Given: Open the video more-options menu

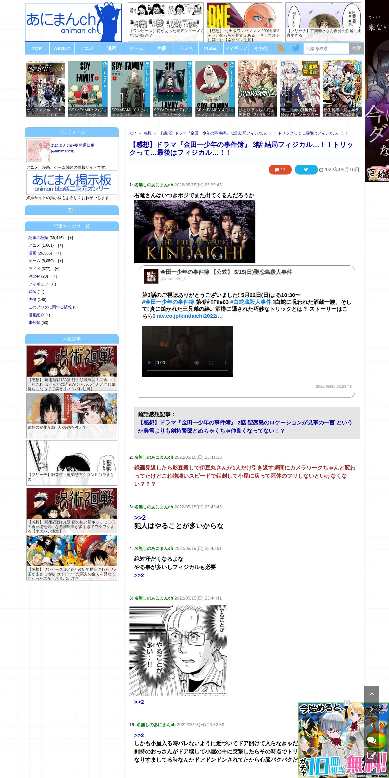Looking at the screenshot, I should [225, 363].
